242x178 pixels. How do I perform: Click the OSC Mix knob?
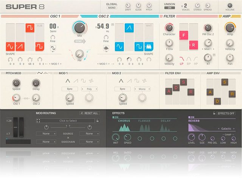pos(79,27)
